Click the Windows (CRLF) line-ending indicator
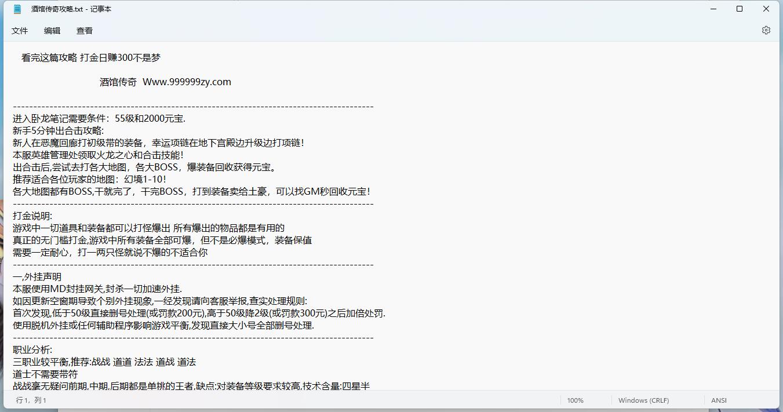Screen dimensions: 783x412 point(643,400)
